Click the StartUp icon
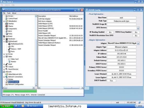This screenshot has width=144, height=108. 7,24
